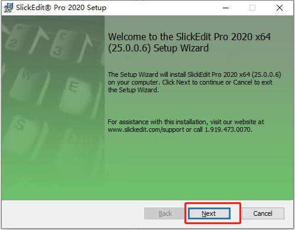Image resolution: width=295 pixels, height=230 pixels.
Task: Click the SlickEdit installer icon in title bar
Action: pyautogui.click(x=8, y=8)
